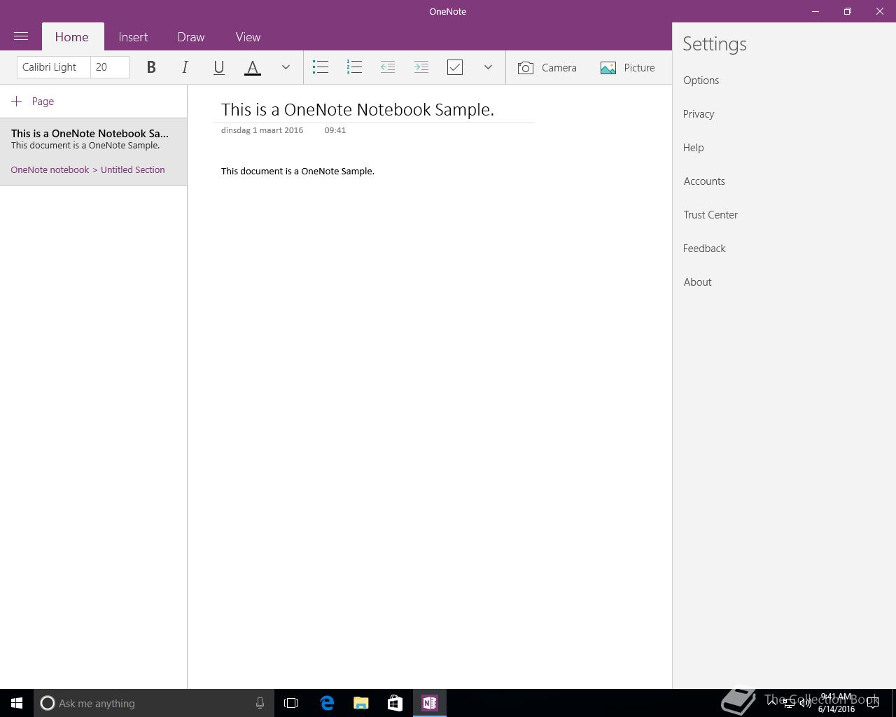Restore down the OneNote window
Image resolution: width=896 pixels, height=717 pixels.
pyautogui.click(x=848, y=11)
